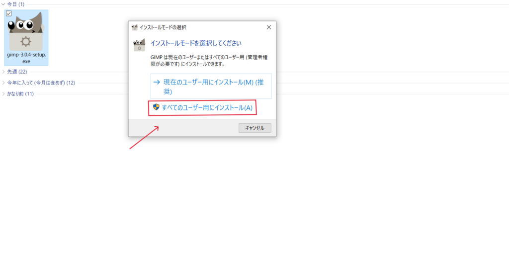This screenshot has height=254, width=509.
Task: Click the インストールモードの選択 title text
Action: (x=163, y=27)
